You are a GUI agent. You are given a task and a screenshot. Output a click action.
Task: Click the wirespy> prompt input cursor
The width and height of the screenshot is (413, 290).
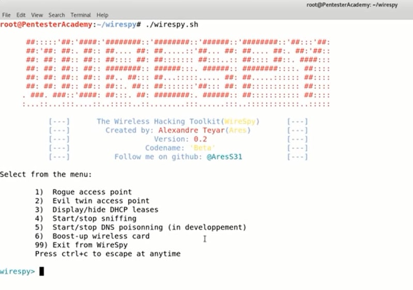coord(42,271)
